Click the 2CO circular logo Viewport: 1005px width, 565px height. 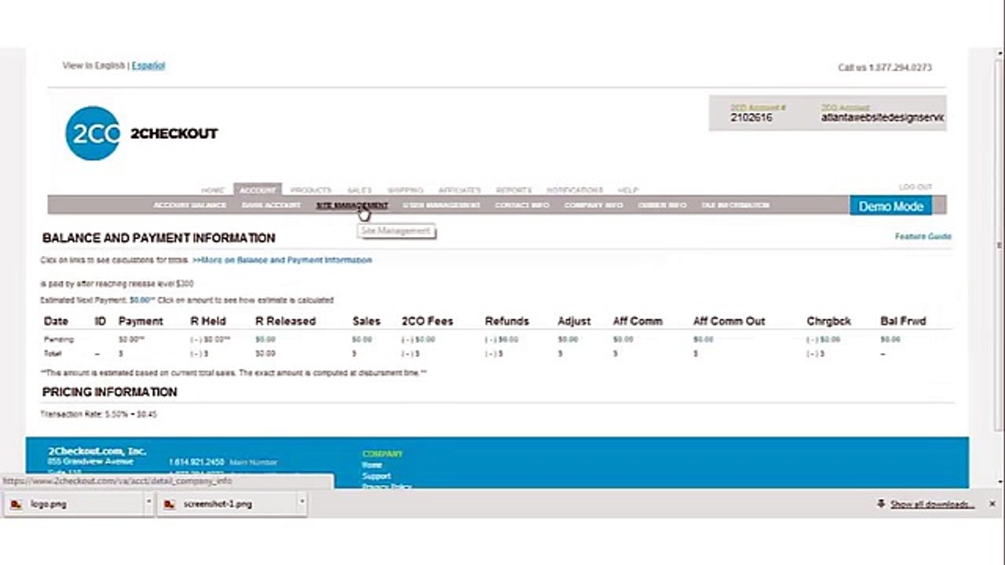point(93,133)
